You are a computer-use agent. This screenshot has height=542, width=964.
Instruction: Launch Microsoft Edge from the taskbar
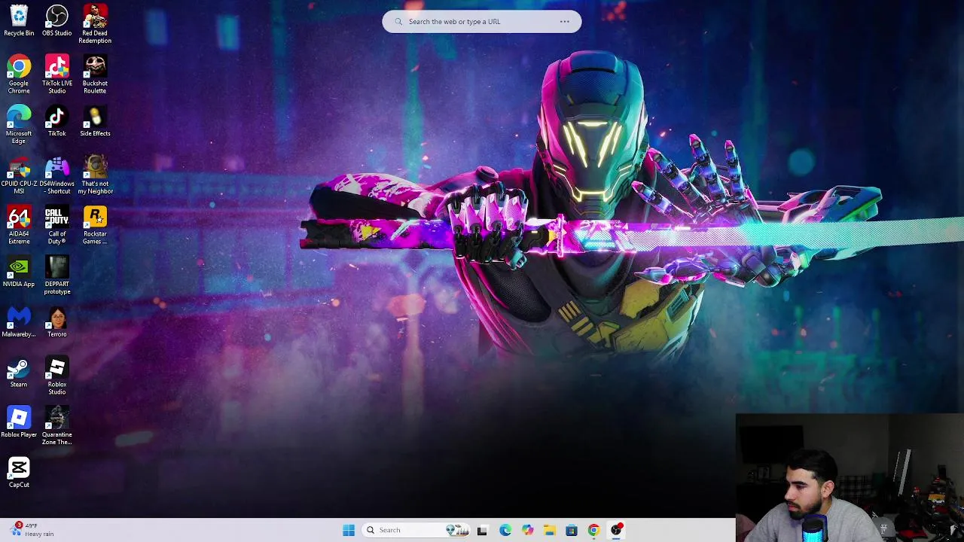pos(505,530)
